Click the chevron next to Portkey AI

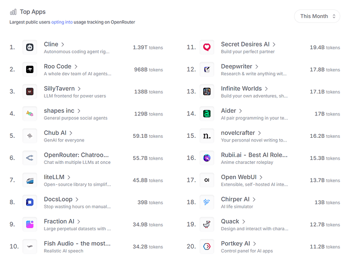tap(254, 244)
